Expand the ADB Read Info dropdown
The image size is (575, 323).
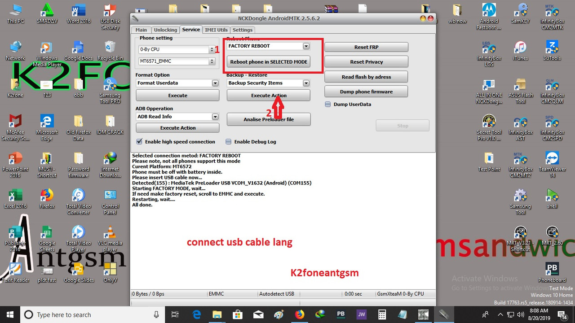tap(215, 117)
